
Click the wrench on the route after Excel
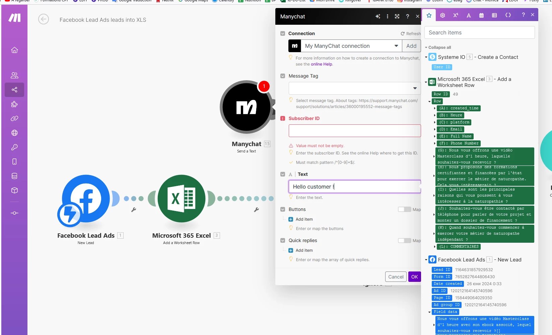pos(257,210)
